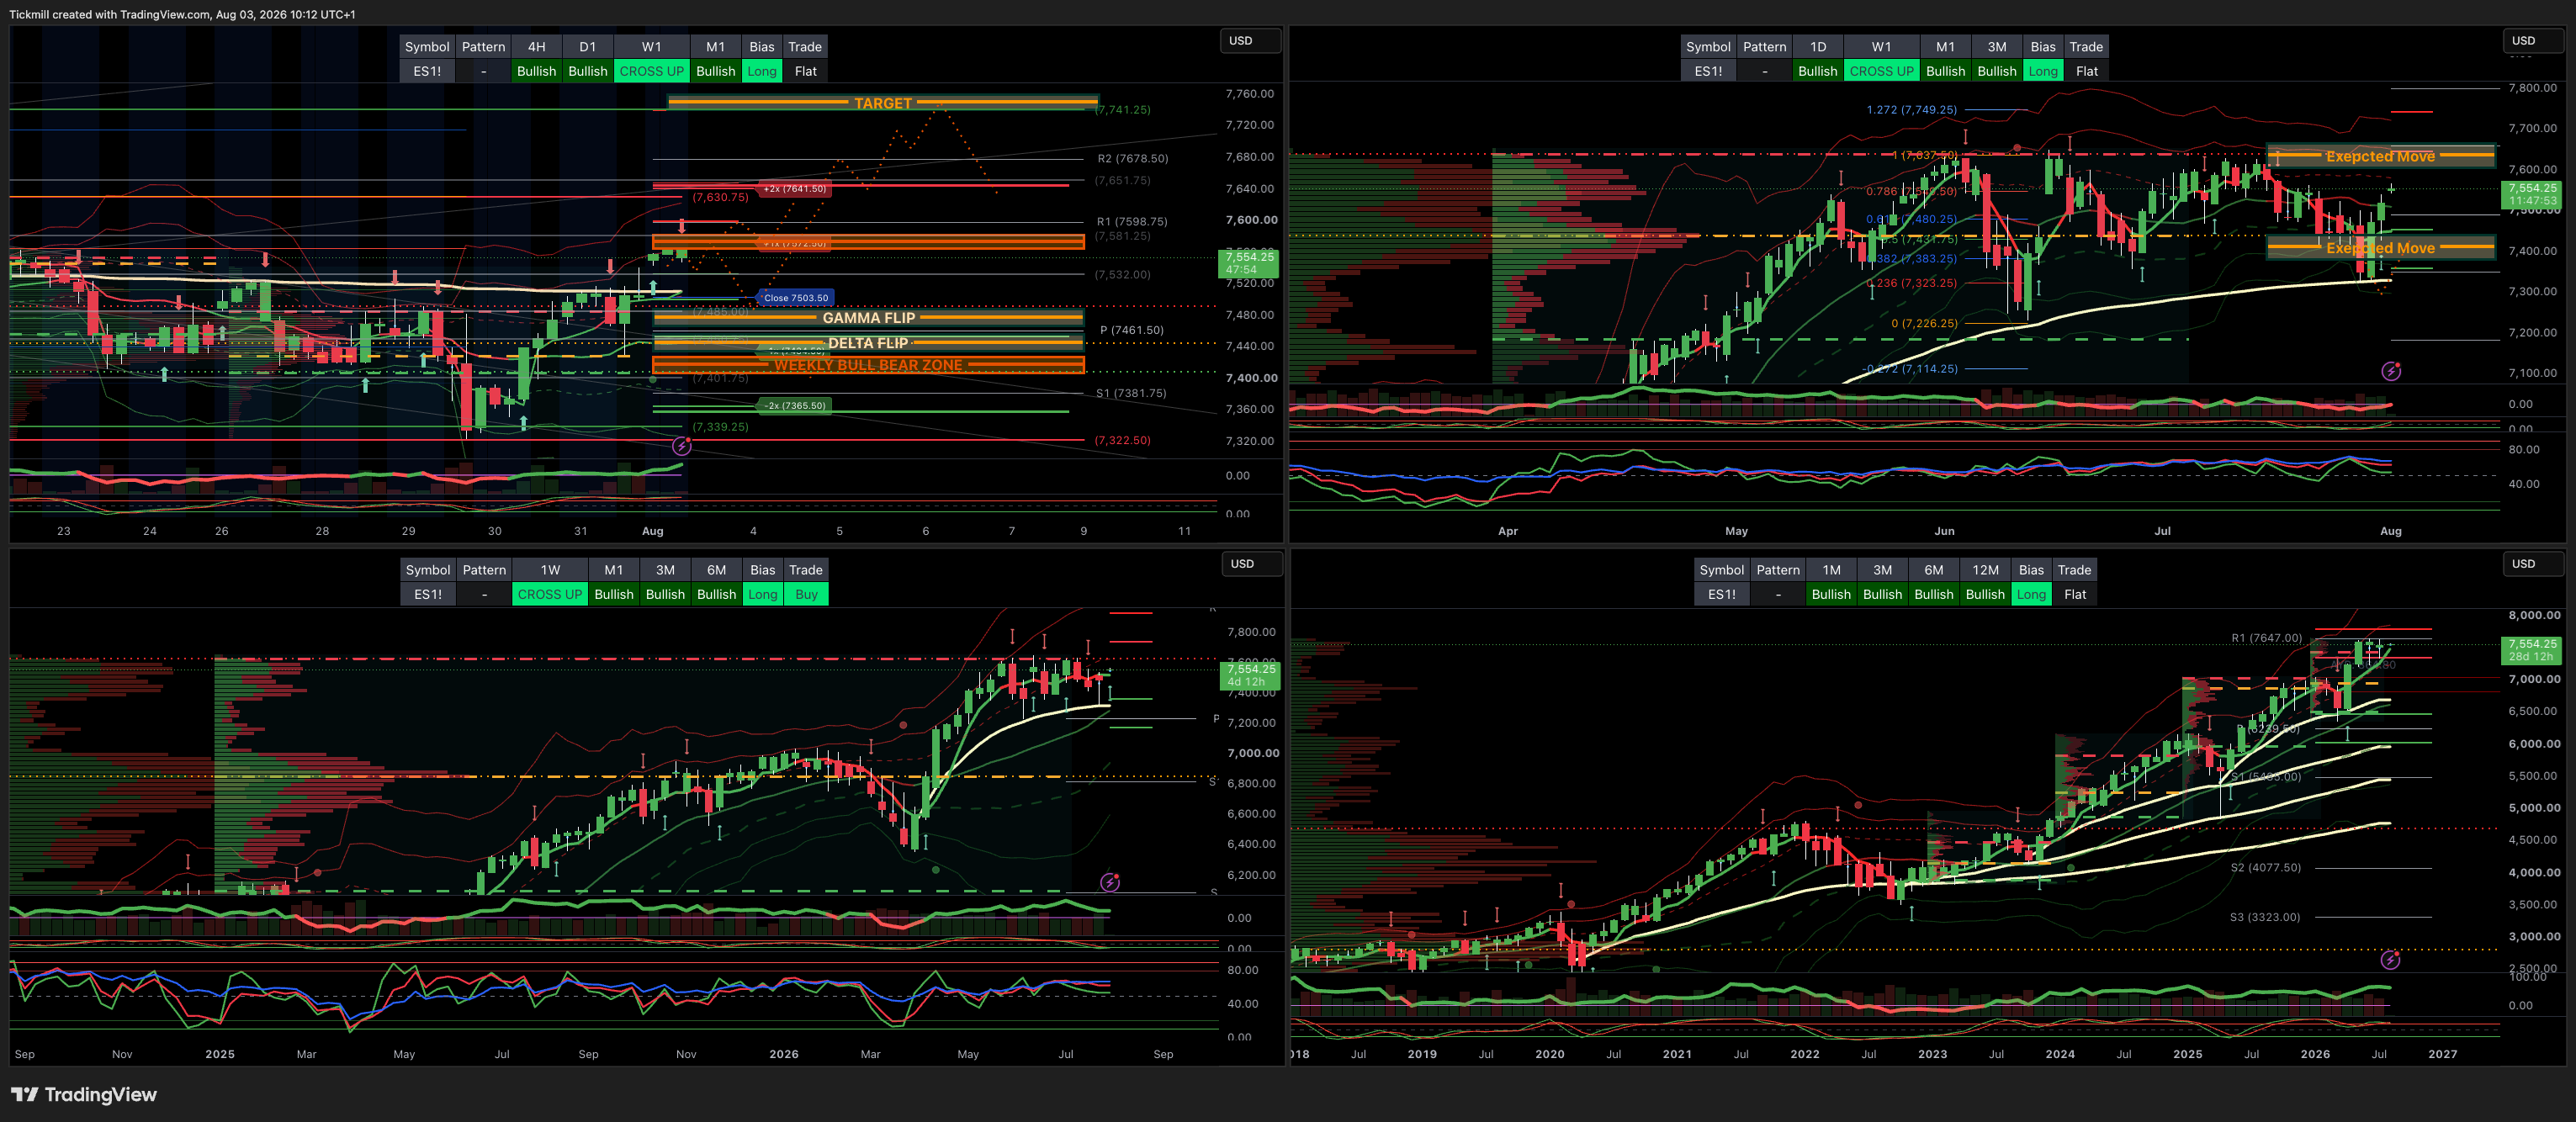Screen dimensions: 2576x1122
Task: Click the TradingView logo icon
Action: (x=25, y=1094)
